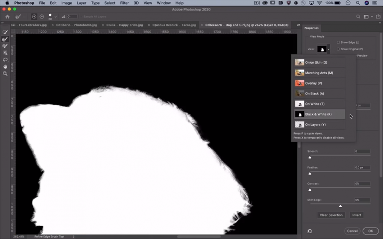Collapse the View mode dropdown thumbnail
Screen dimensions: 383x239
[x=323, y=49]
